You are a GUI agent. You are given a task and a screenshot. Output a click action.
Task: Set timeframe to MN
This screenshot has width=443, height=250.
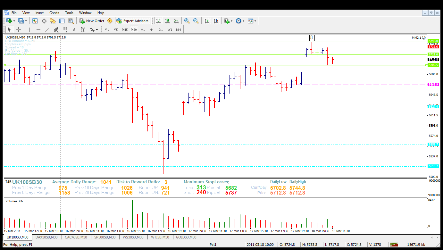[179, 29]
